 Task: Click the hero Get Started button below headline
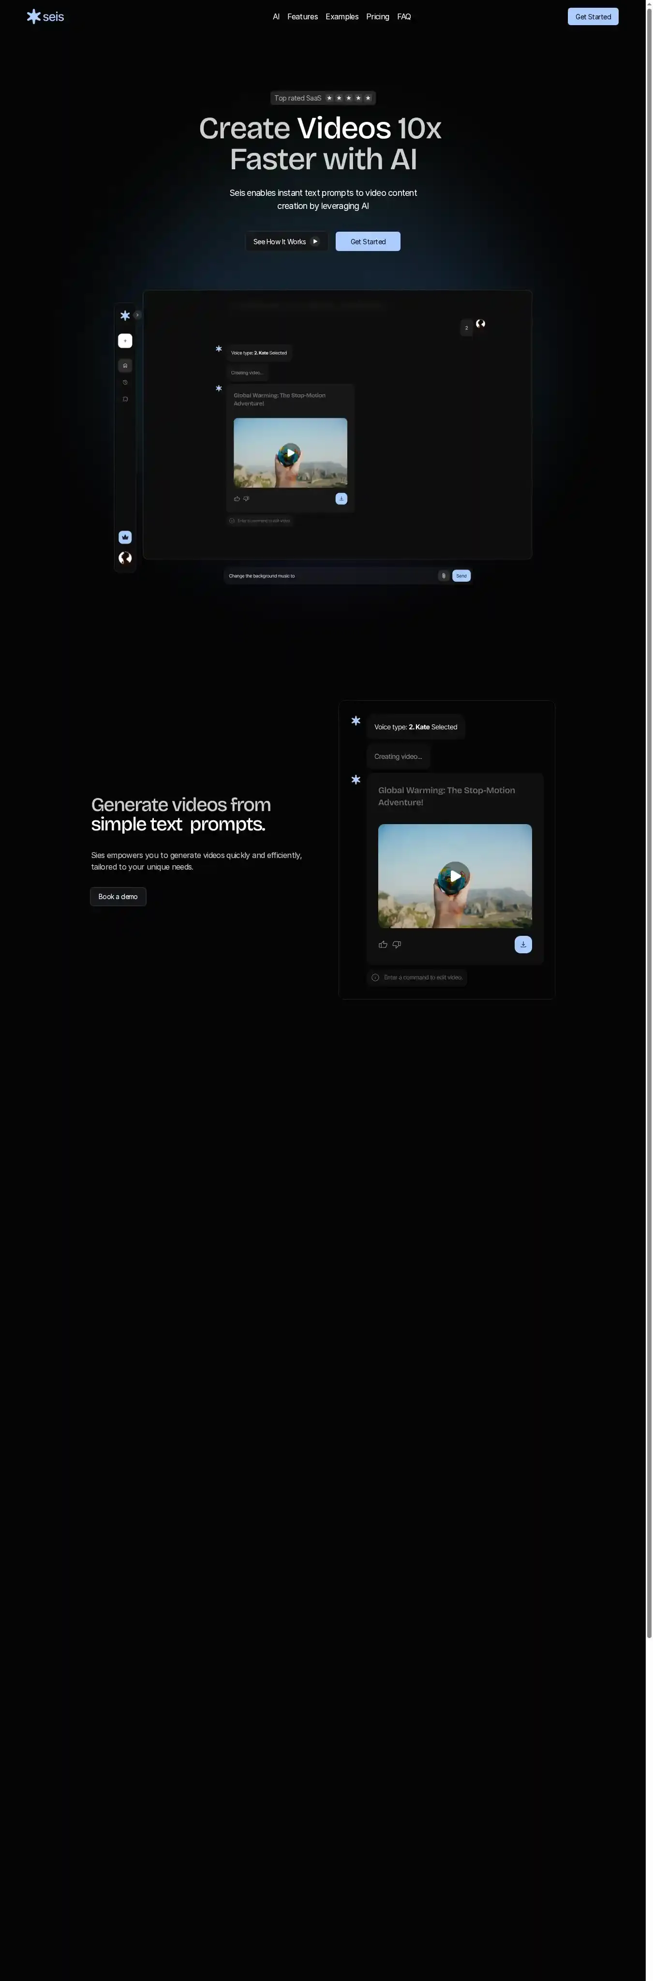coord(368,241)
